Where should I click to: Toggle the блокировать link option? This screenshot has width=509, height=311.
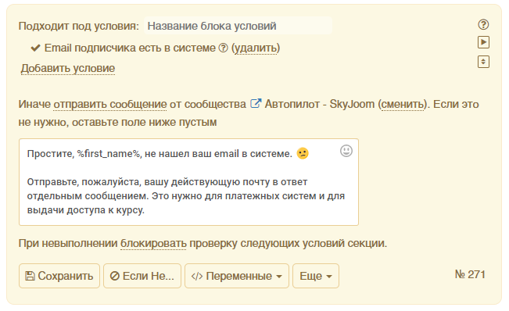[x=153, y=243]
